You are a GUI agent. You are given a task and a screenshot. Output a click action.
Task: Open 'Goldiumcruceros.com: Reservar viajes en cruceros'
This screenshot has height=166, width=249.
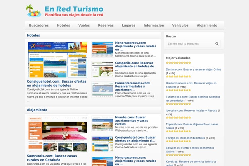191,85
